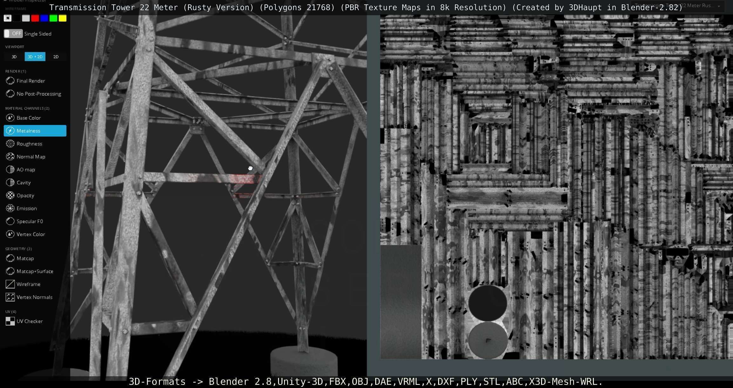The width and height of the screenshot is (733, 388).
Task: Pick the light gray wireframe color
Action: 26,18
